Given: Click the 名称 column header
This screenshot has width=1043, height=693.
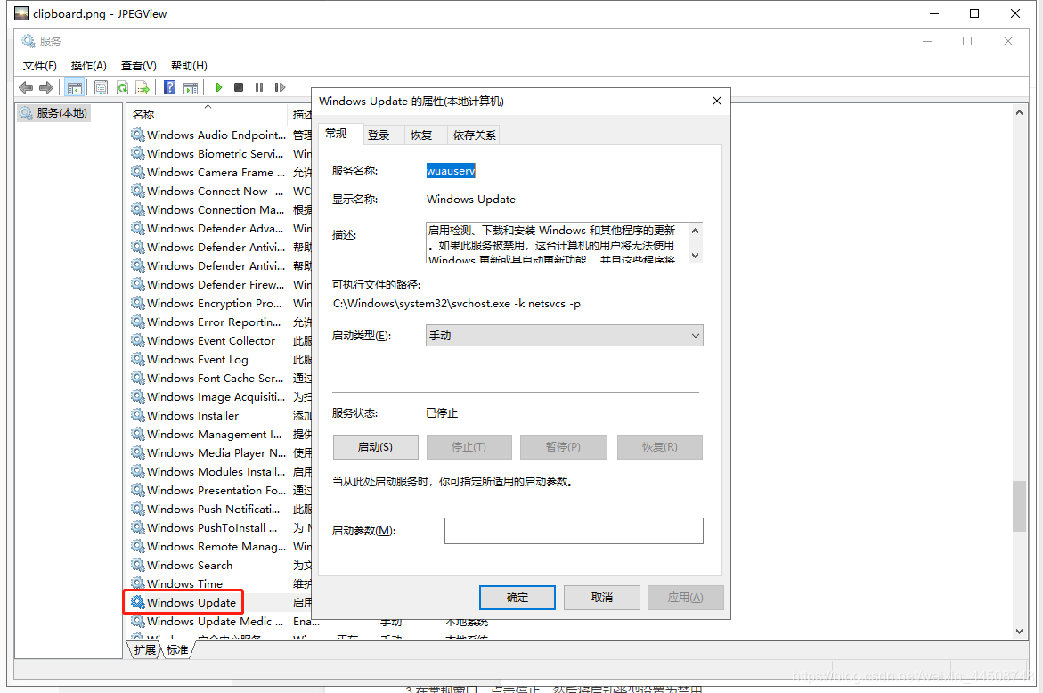Looking at the screenshot, I should (x=208, y=114).
